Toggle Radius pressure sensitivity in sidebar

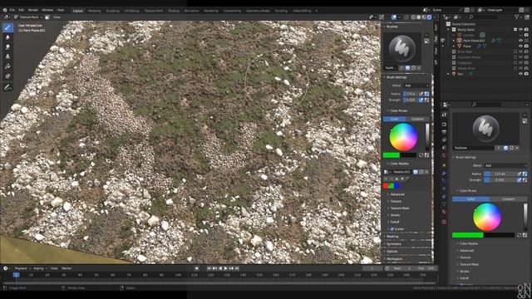click(421, 94)
